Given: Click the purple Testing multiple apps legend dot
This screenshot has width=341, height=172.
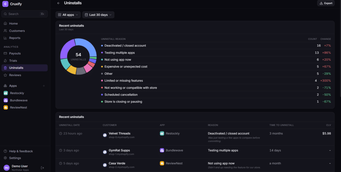Looking at the screenshot, I should (102, 53).
